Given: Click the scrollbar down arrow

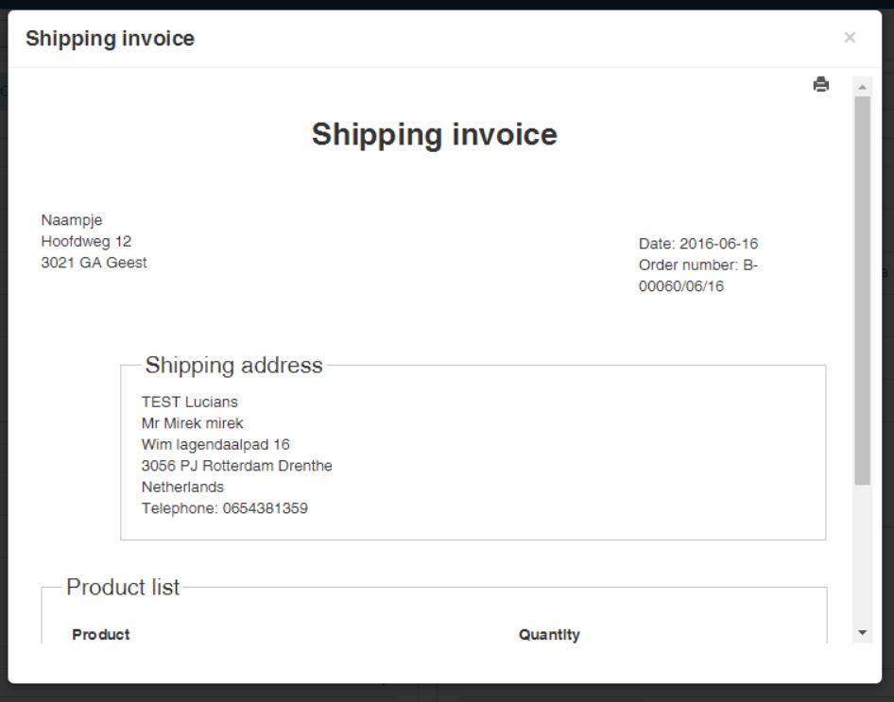Looking at the screenshot, I should click(x=862, y=632).
